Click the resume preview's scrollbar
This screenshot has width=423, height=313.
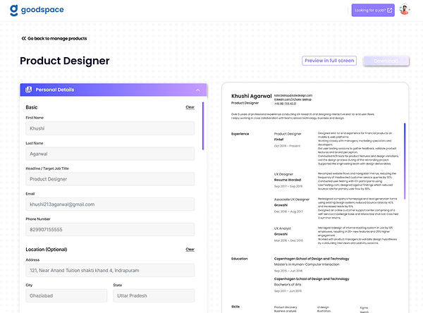(405, 161)
